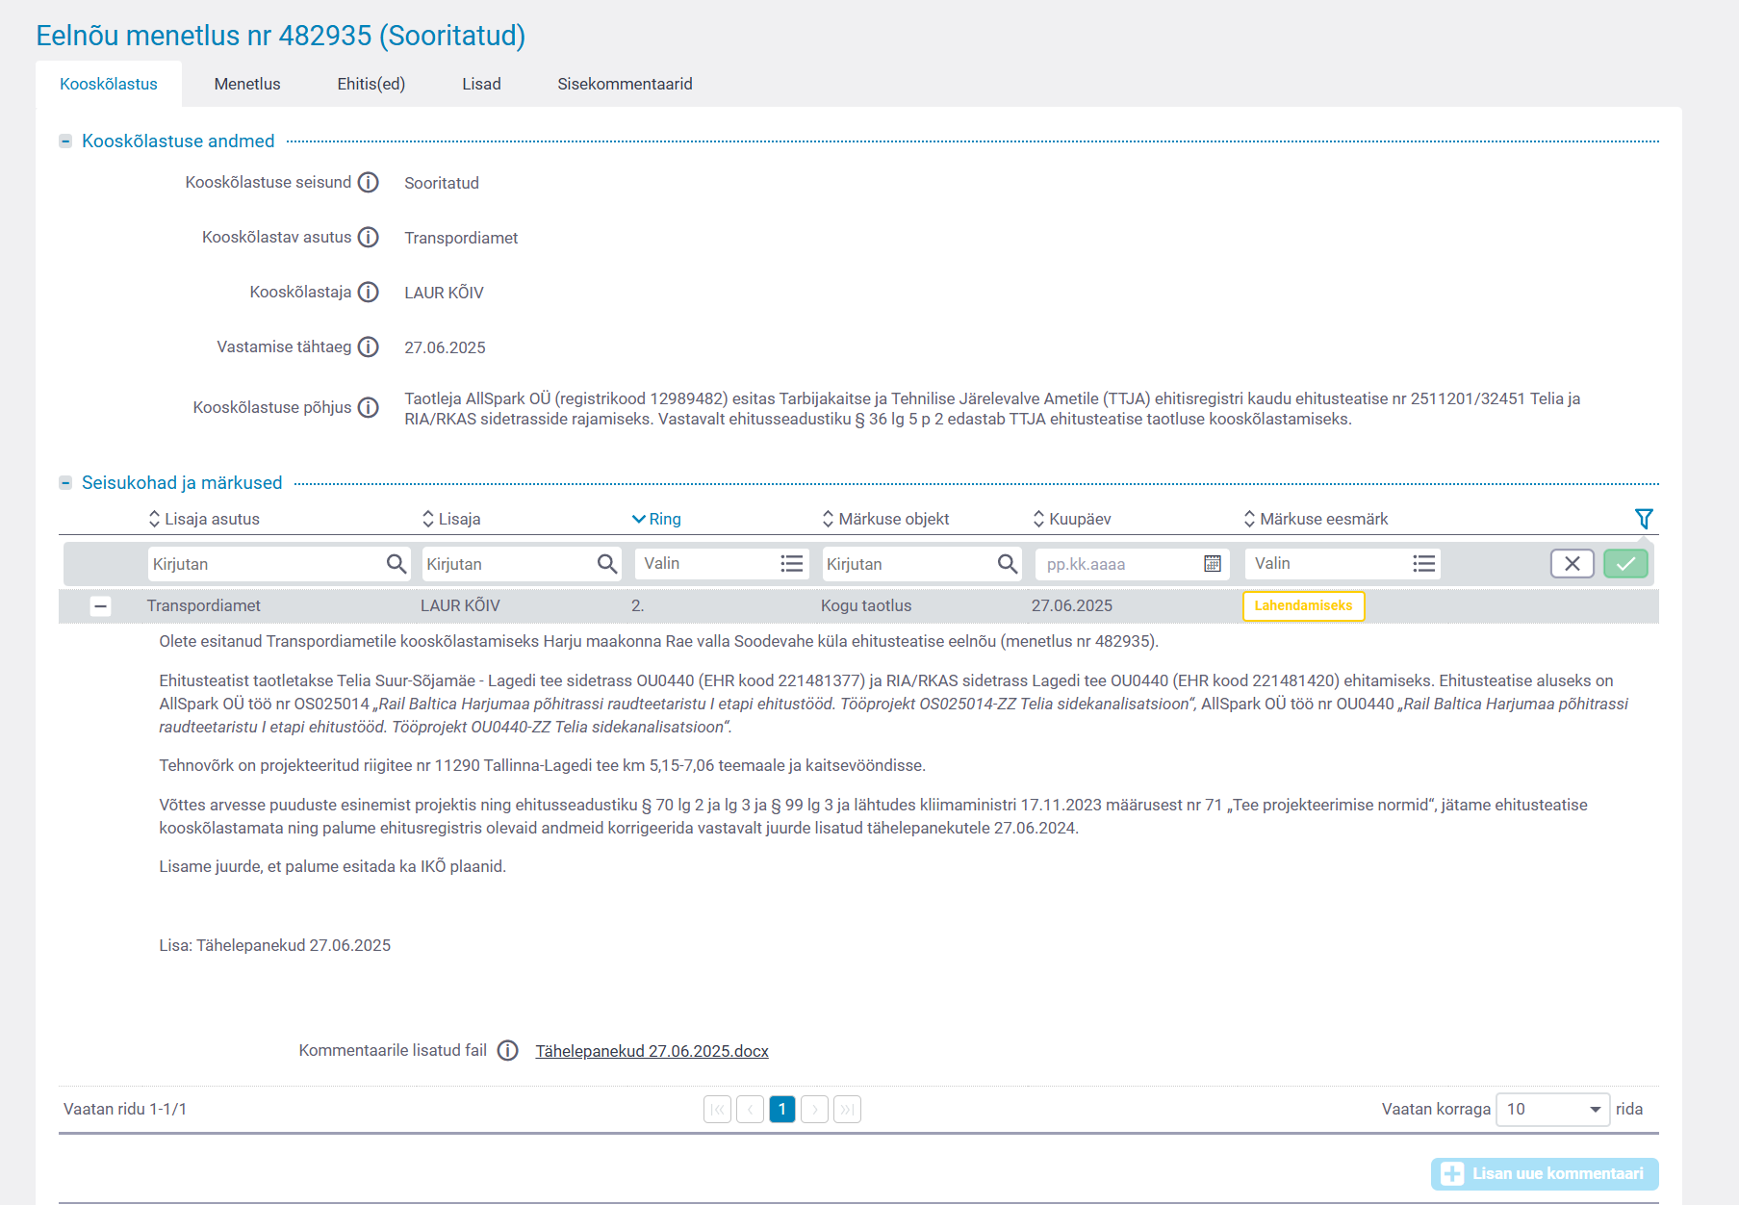Screen dimensions: 1739x1205
Task: Apply filters with green checkmark button
Action: (1625, 564)
